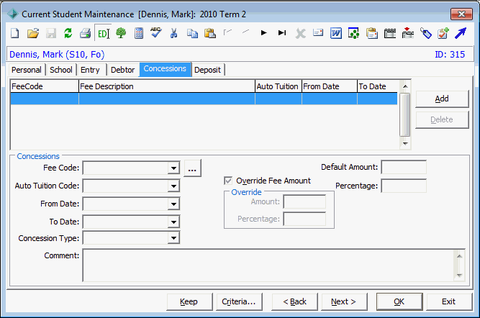
Task: Click the Keep button
Action: click(x=189, y=301)
